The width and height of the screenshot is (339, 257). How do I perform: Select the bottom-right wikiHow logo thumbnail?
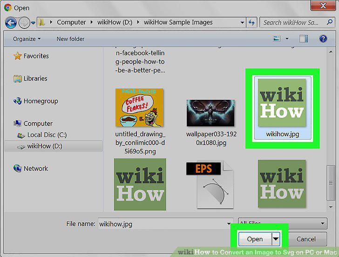pos(282,184)
